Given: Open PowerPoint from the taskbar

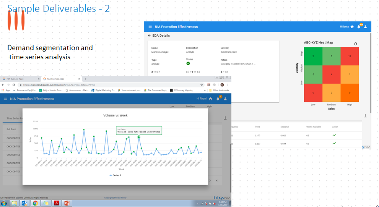Looking at the screenshot, I should tap(67, 204).
